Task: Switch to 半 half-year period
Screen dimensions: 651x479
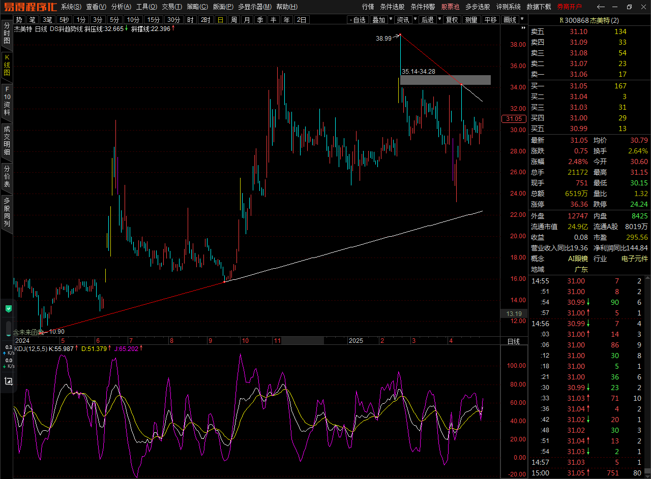Action: (x=274, y=20)
